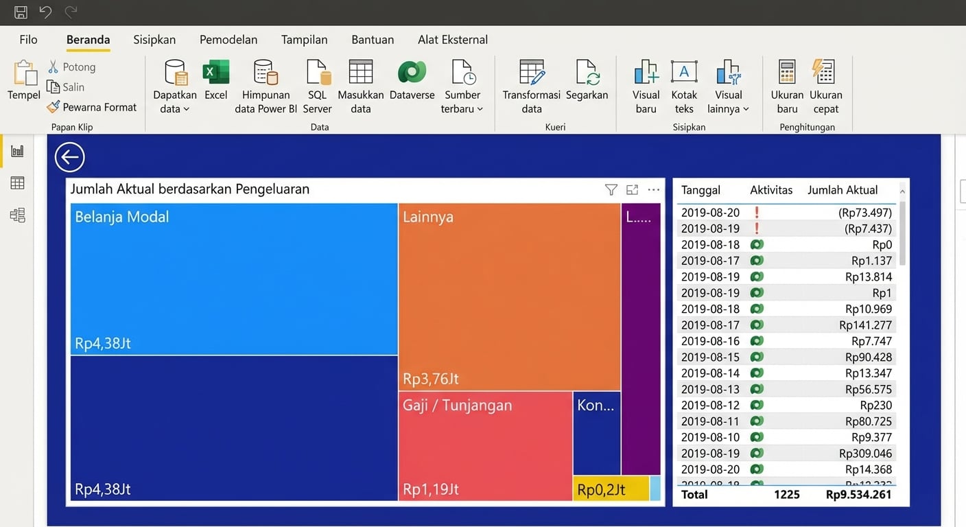Open model view from the left sidebar
The width and height of the screenshot is (966, 527).
[16, 215]
